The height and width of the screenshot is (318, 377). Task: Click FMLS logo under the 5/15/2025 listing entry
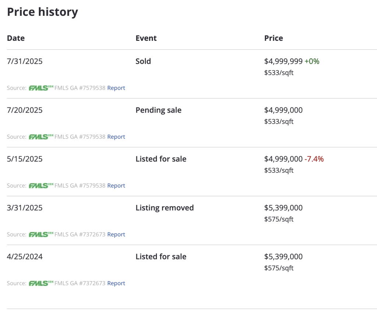(41, 186)
